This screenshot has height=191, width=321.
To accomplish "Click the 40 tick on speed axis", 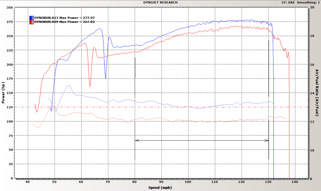I will [27, 183].
